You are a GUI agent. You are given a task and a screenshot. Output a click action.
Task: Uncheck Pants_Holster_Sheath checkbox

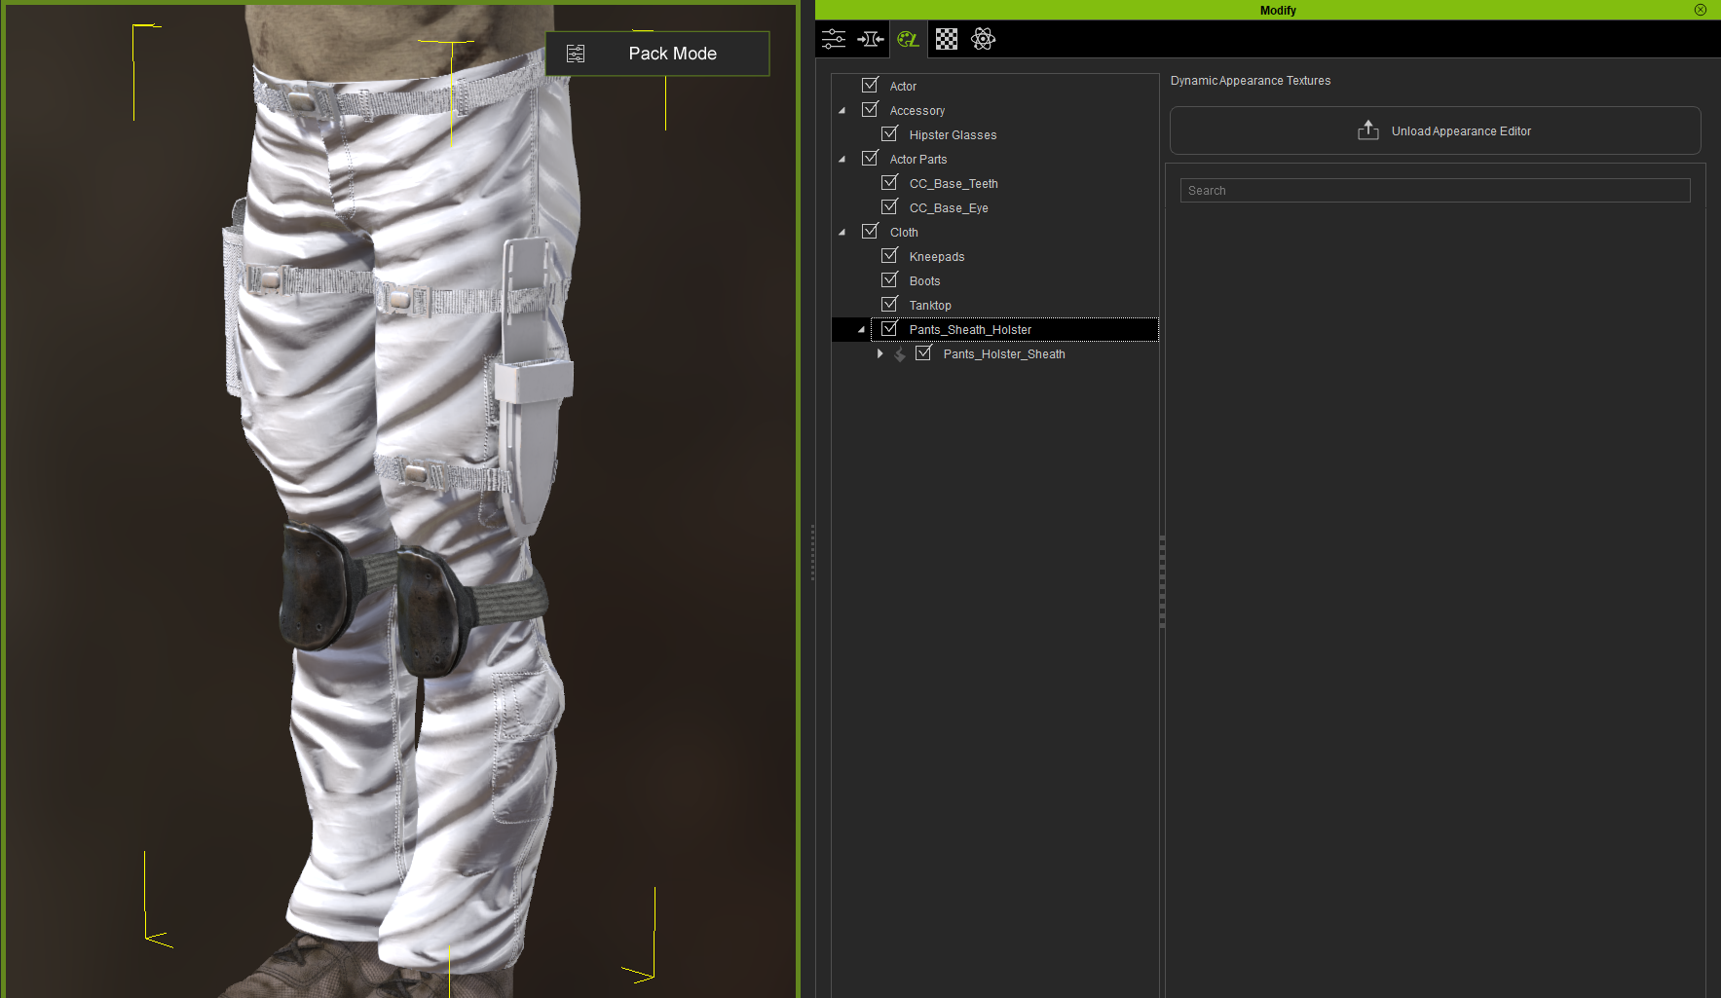pos(923,353)
